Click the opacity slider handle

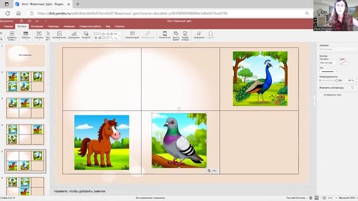337,80
